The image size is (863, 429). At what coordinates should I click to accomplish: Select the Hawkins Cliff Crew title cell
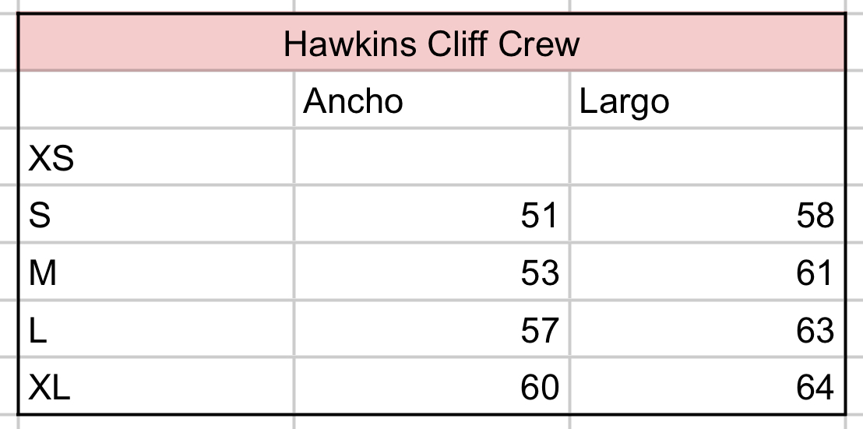click(x=431, y=44)
